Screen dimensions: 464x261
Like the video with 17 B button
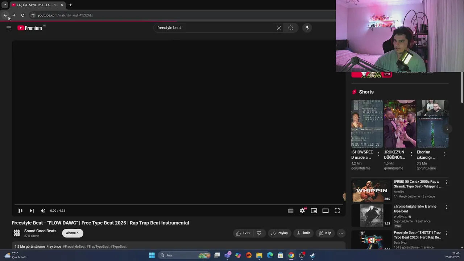[243, 233]
